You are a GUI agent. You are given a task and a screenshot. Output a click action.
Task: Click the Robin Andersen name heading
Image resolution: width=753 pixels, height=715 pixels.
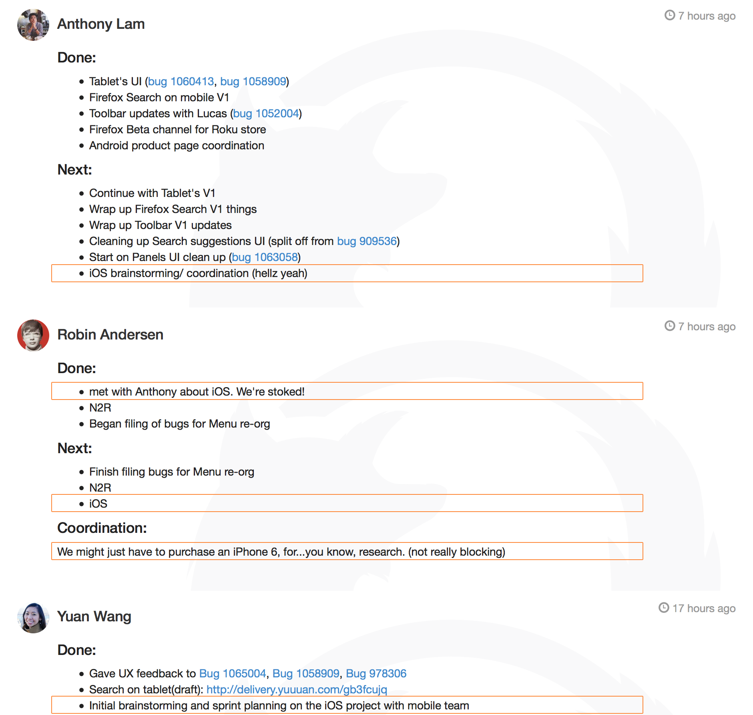110,335
